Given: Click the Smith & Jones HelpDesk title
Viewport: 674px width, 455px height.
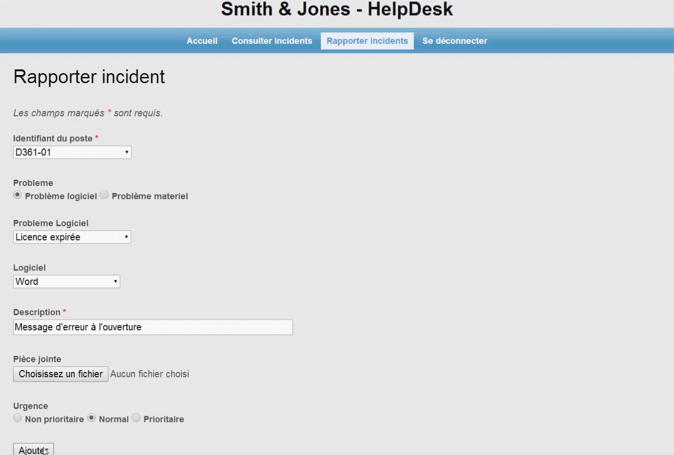Looking at the screenshot, I should [x=337, y=9].
